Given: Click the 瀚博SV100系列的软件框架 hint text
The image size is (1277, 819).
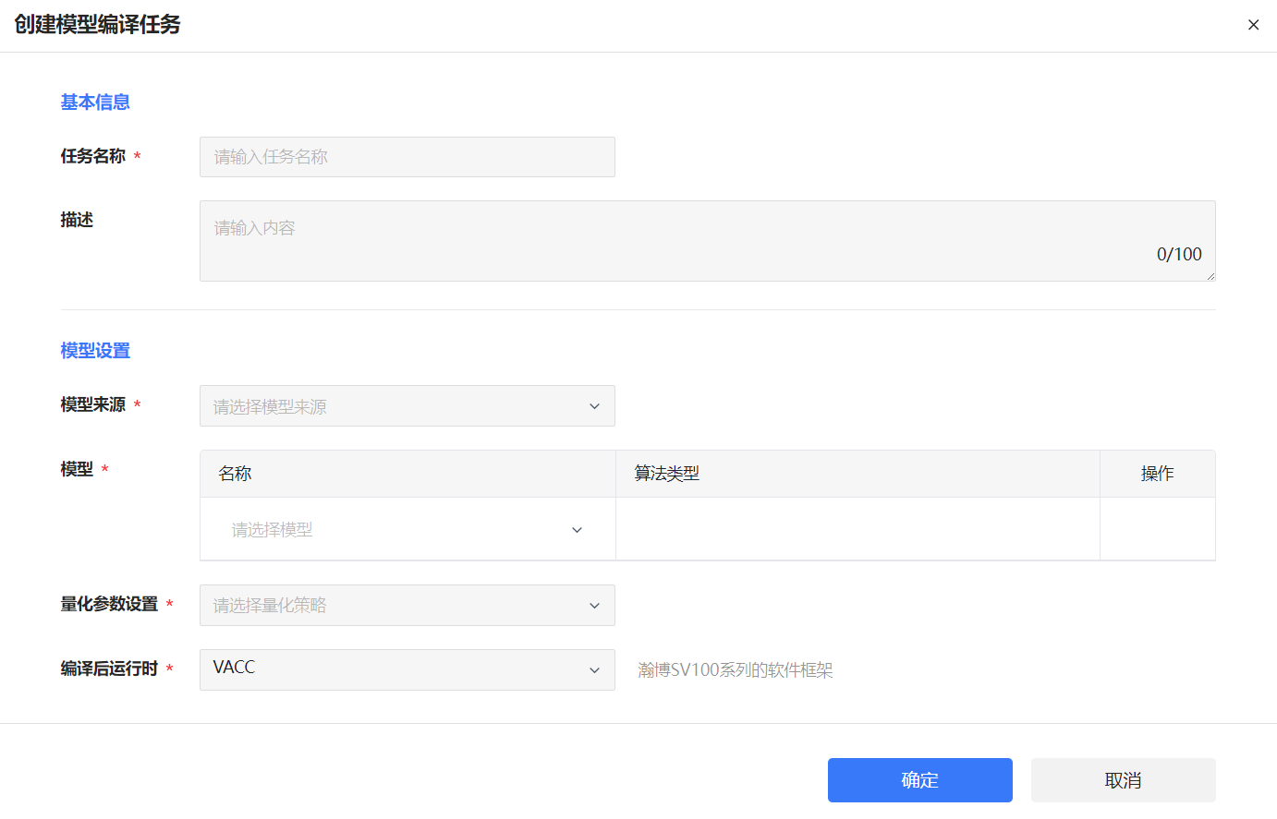Looking at the screenshot, I should (x=736, y=670).
